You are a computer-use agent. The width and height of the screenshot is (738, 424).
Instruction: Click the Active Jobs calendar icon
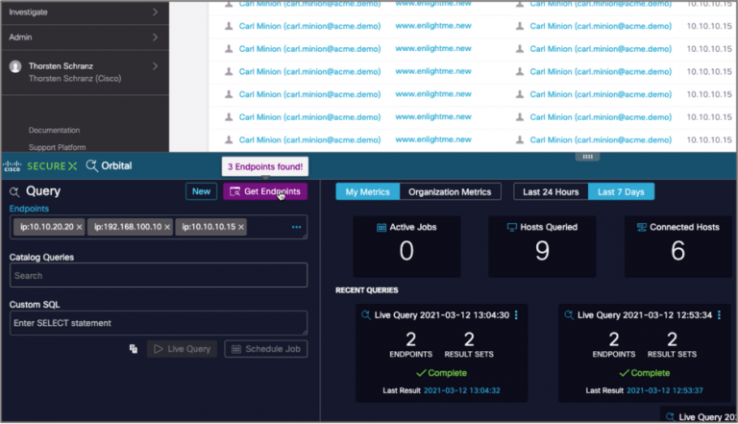click(x=381, y=228)
